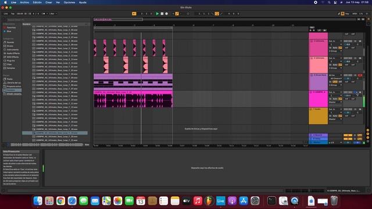Open the Ver menu
Viewport: 372px width, 209px height.
pyautogui.click(x=58, y=2)
